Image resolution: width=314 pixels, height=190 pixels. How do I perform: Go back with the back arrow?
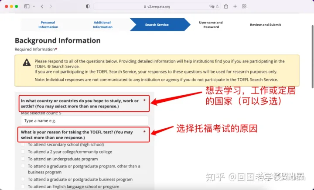42,7
